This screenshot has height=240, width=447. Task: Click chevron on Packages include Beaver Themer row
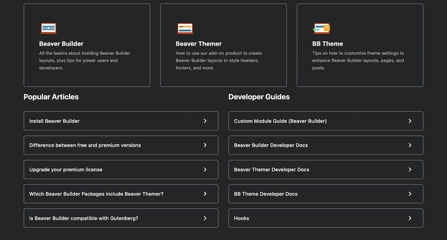(x=205, y=194)
